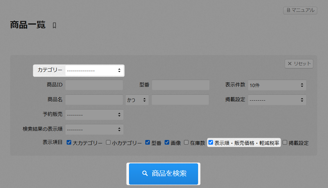Change the かつ condition dropdown
The width and height of the screenshot is (328, 188).
[x=137, y=100]
